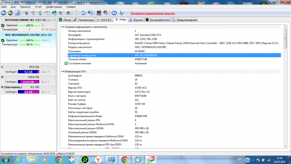Collapse the Информация ATA section
Viewport: 291px width, 164px height.
coord(62,72)
